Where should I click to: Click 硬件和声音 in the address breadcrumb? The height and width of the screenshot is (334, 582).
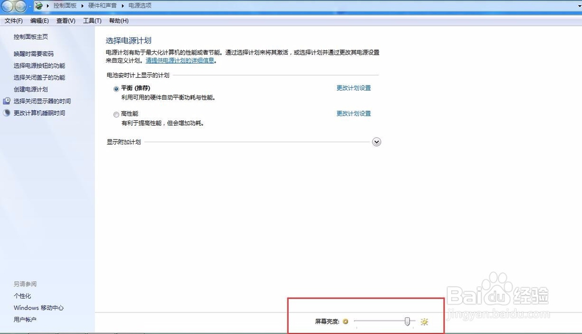click(x=102, y=6)
